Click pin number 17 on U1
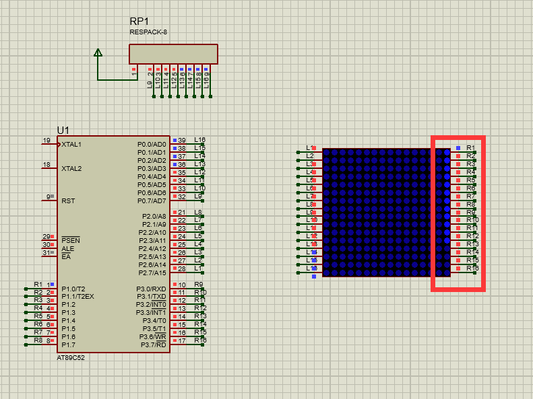Image resolution: width=533 pixels, height=399 pixels. coord(182,341)
